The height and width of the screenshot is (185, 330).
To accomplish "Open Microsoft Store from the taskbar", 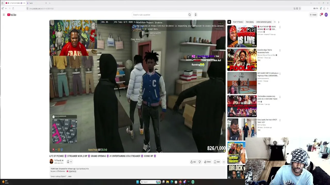I will pyautogui.click(x=176, y=182).
